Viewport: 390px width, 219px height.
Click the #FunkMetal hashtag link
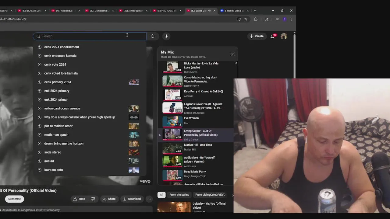click(x=9, y=210)
